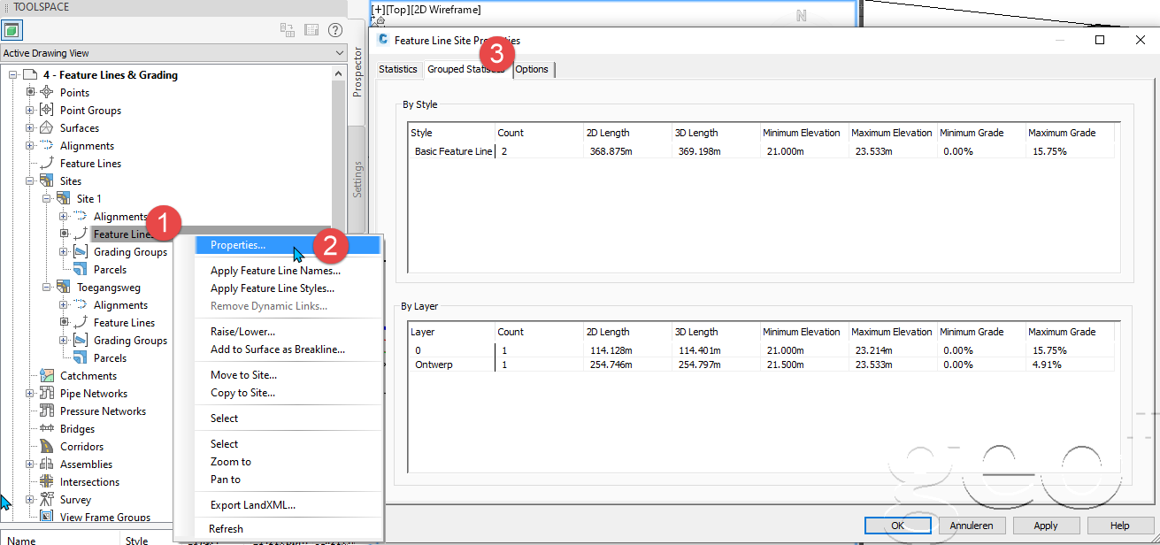Collapse the Site 1 node

(46, 198)
